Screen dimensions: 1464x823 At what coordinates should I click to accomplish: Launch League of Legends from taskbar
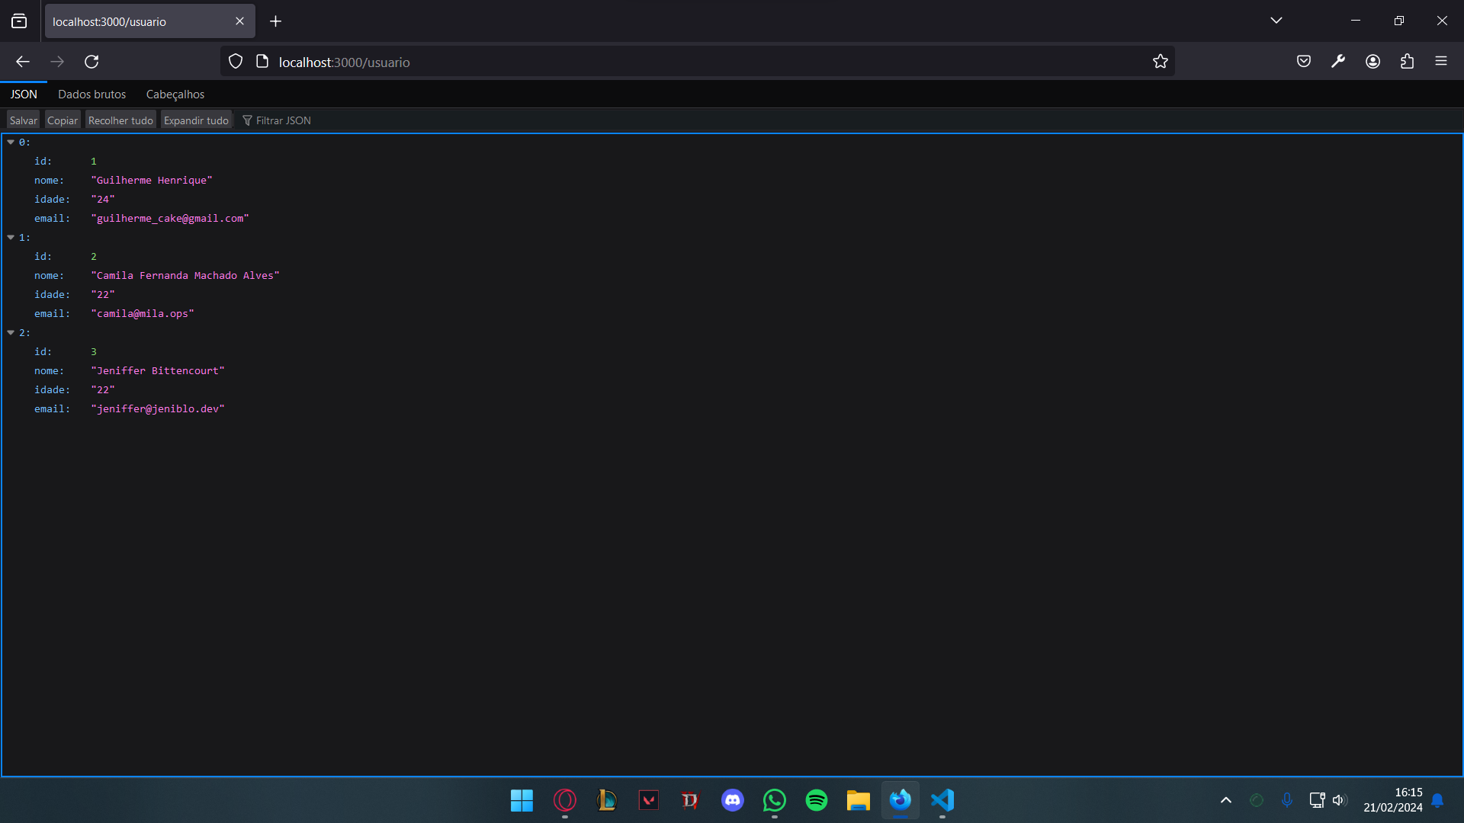[606, 800]
